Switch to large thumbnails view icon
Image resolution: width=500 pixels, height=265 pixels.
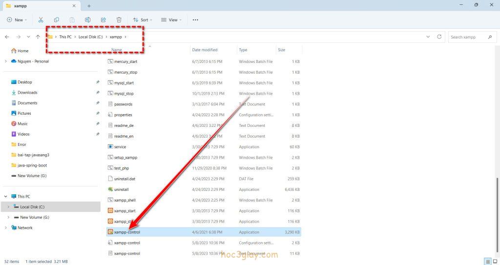pos(495,262)
